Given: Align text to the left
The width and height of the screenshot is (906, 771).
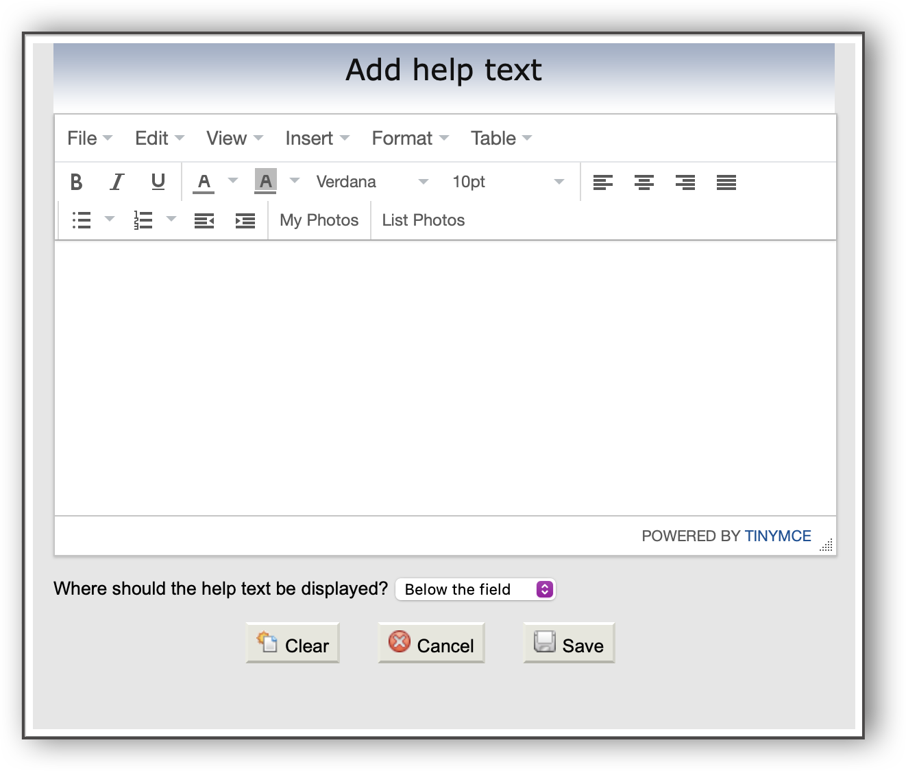Looking at the screenshot, I should tap(603, 182).
